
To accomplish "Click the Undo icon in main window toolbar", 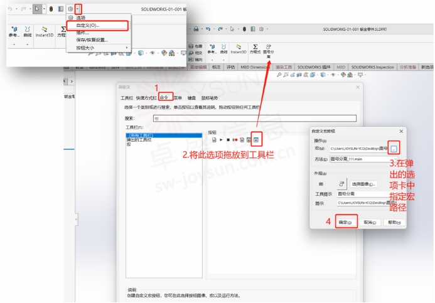I will pos(208,29).
